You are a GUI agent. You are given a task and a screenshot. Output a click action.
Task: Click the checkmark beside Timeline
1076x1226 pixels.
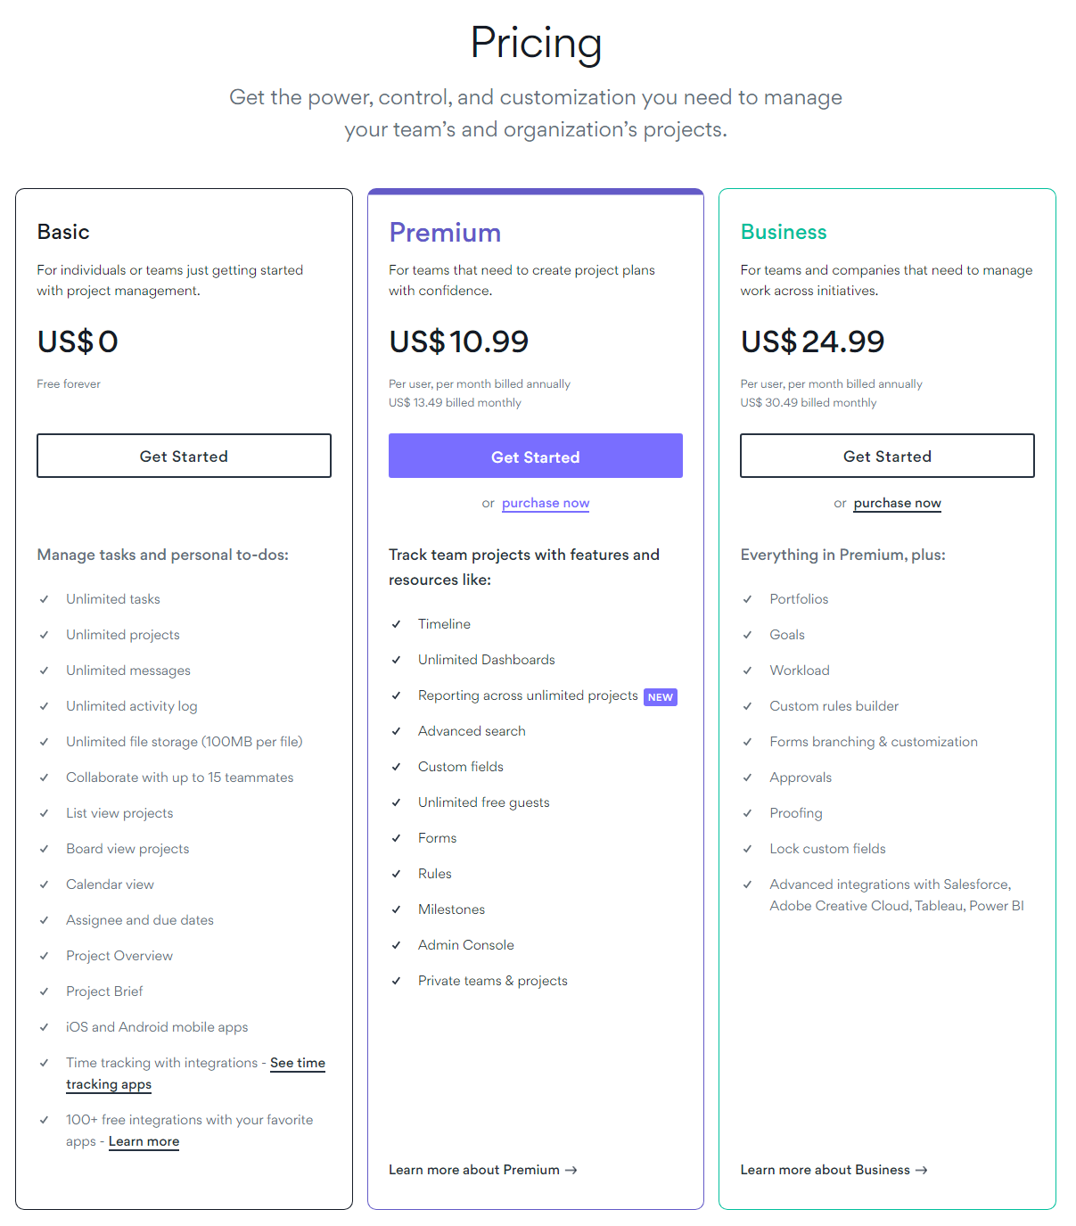[x=396, y=624]
